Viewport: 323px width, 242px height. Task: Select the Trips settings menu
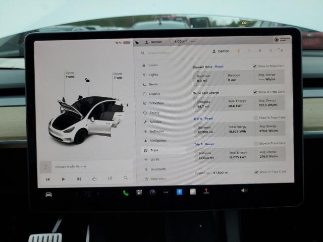pyautogui.click(x=164, y=150)
